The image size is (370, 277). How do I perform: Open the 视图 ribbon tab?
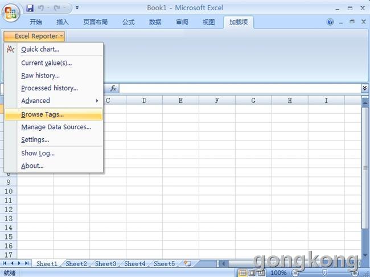[208, 22]
